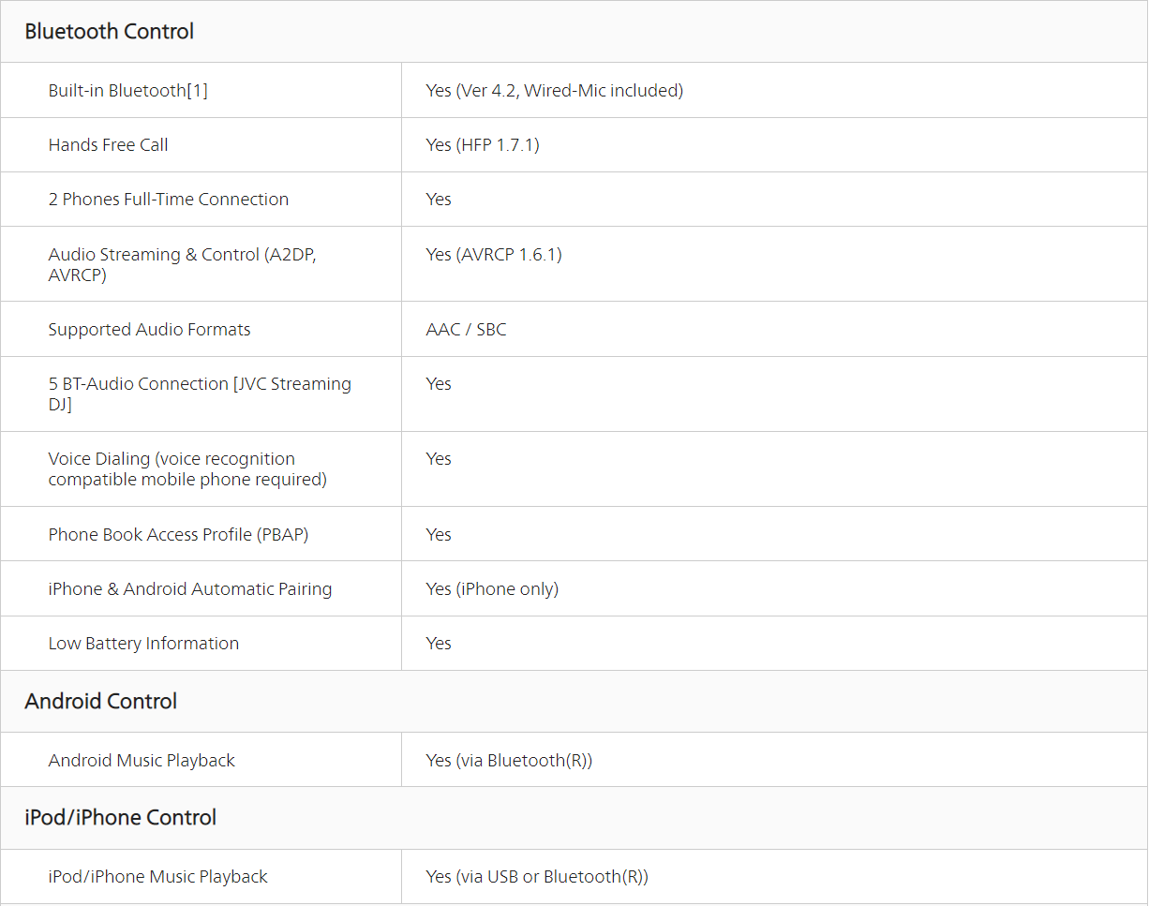Image resolution: width=1149 pixels, height=906 pixels.
Task: Click iPhone & Android Automatic Pairing label
Action: pos(190,589)
